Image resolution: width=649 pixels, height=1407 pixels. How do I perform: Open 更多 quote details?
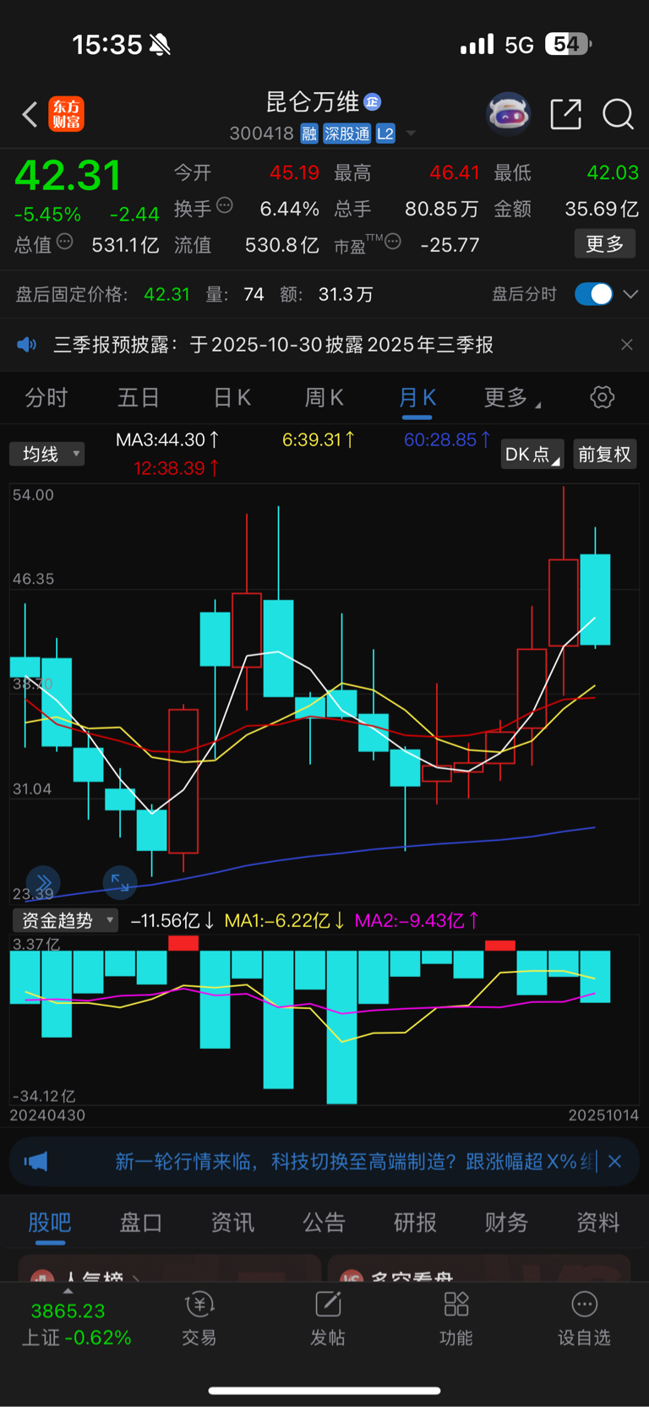pyautogui.click(x=604, y=244)
